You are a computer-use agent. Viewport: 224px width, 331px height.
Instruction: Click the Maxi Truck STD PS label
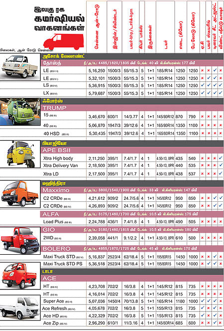pos(63,264)
